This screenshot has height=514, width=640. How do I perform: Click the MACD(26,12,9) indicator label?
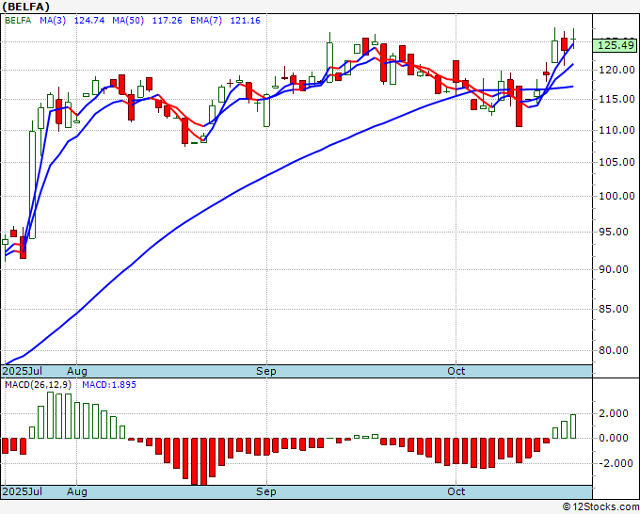point(39,385)
